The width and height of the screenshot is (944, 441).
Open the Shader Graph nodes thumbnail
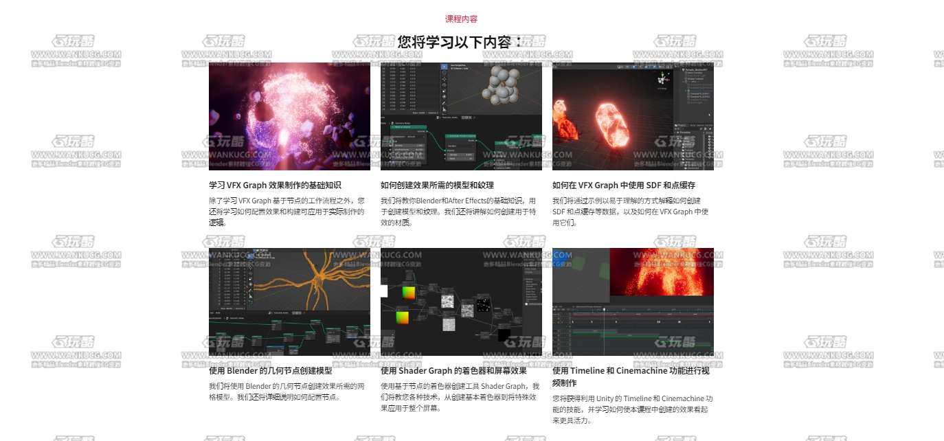point(461,302)
